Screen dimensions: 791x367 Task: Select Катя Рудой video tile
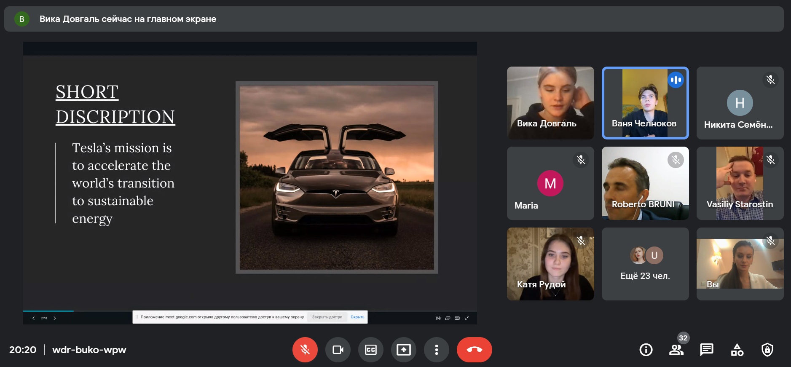pos(550,264)
